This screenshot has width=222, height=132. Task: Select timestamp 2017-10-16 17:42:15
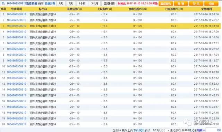[206, 95]
